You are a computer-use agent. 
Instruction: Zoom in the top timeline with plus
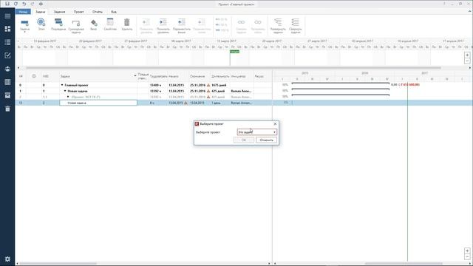467,55
